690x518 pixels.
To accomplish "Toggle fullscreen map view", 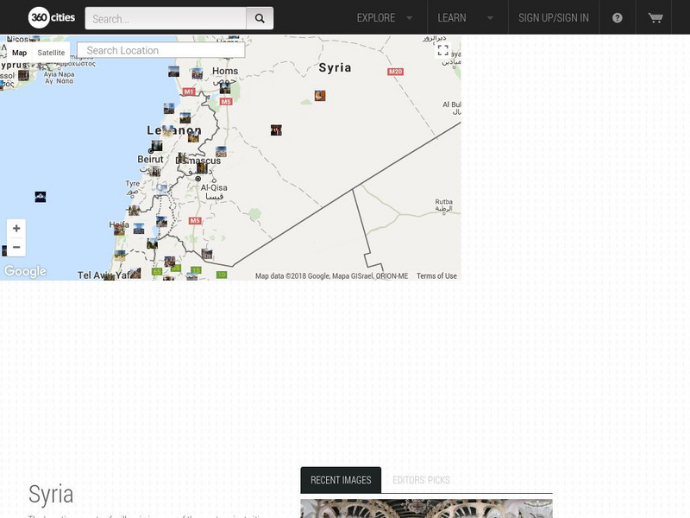I will click(442, 50).
